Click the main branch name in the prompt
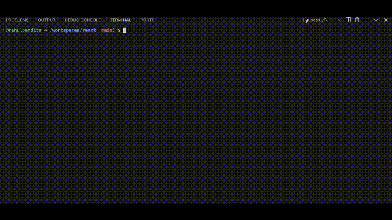This screenshot has height=220, width=392. point(107,30)
